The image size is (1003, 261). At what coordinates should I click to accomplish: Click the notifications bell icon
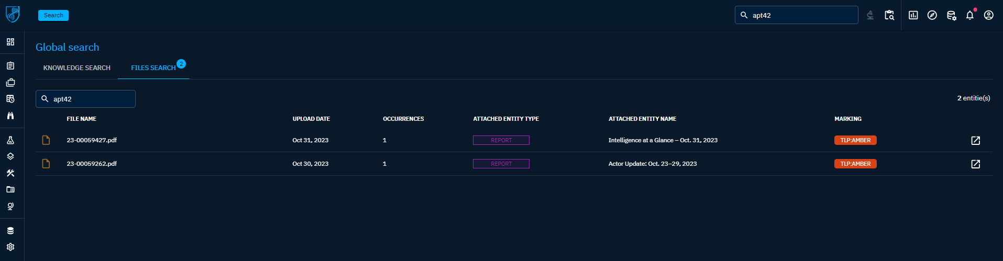[x=969, y=15]
